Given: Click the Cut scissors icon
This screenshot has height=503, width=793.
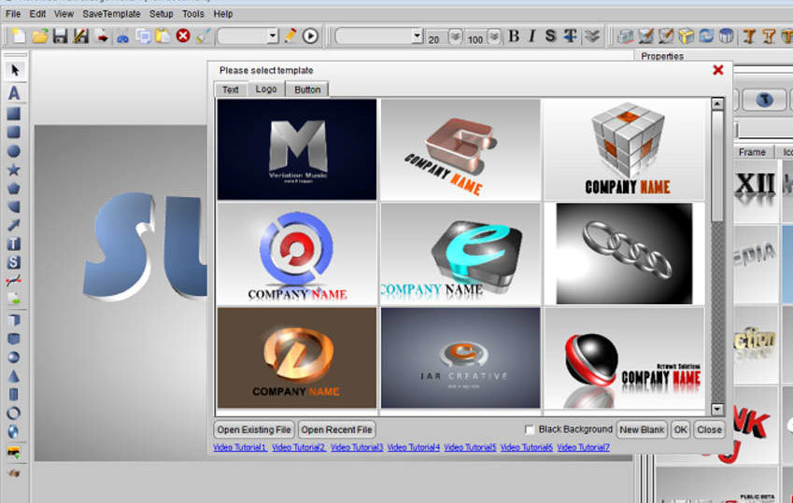Looking at the screenshot, I should [122, 36].
